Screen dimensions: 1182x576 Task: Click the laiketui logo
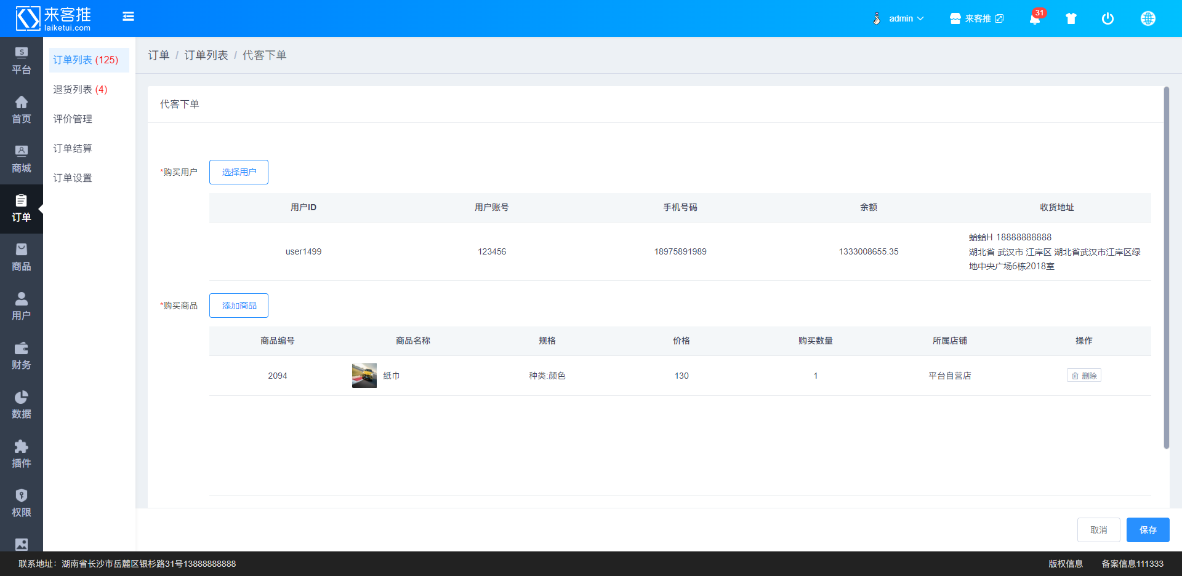click(54, 18)
